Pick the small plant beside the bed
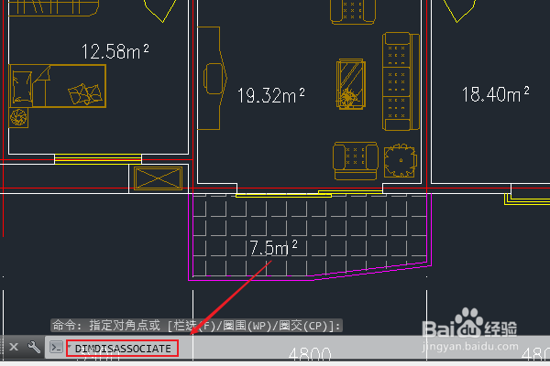This screenshot has width=550, height=366. pos(18,117)
